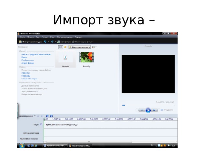Click the timeline horizontal scrollbar thumb

pyautogui.click(x=89, y=142)
